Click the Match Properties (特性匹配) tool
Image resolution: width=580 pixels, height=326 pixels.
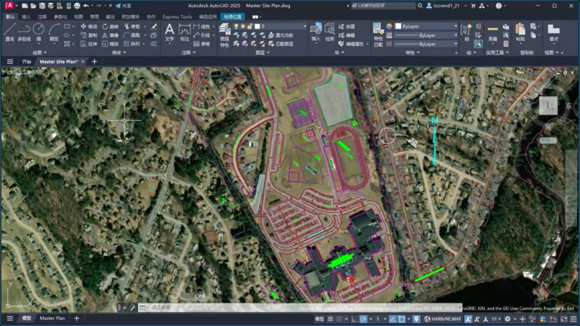click(x=378, y=35)
